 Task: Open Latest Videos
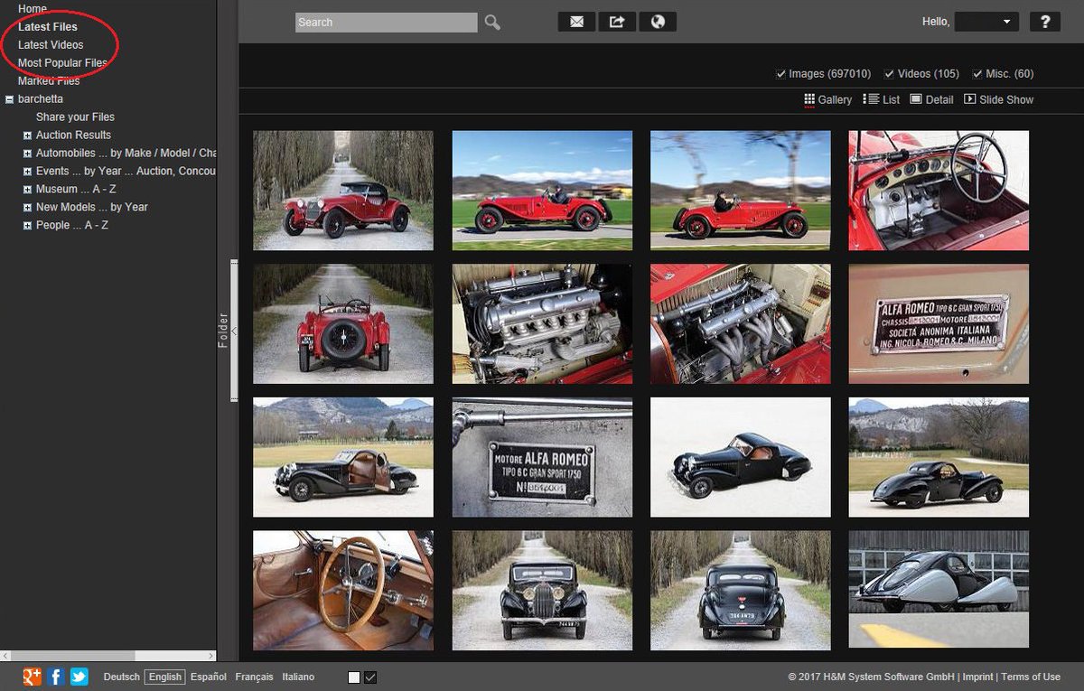coord(51,45)
